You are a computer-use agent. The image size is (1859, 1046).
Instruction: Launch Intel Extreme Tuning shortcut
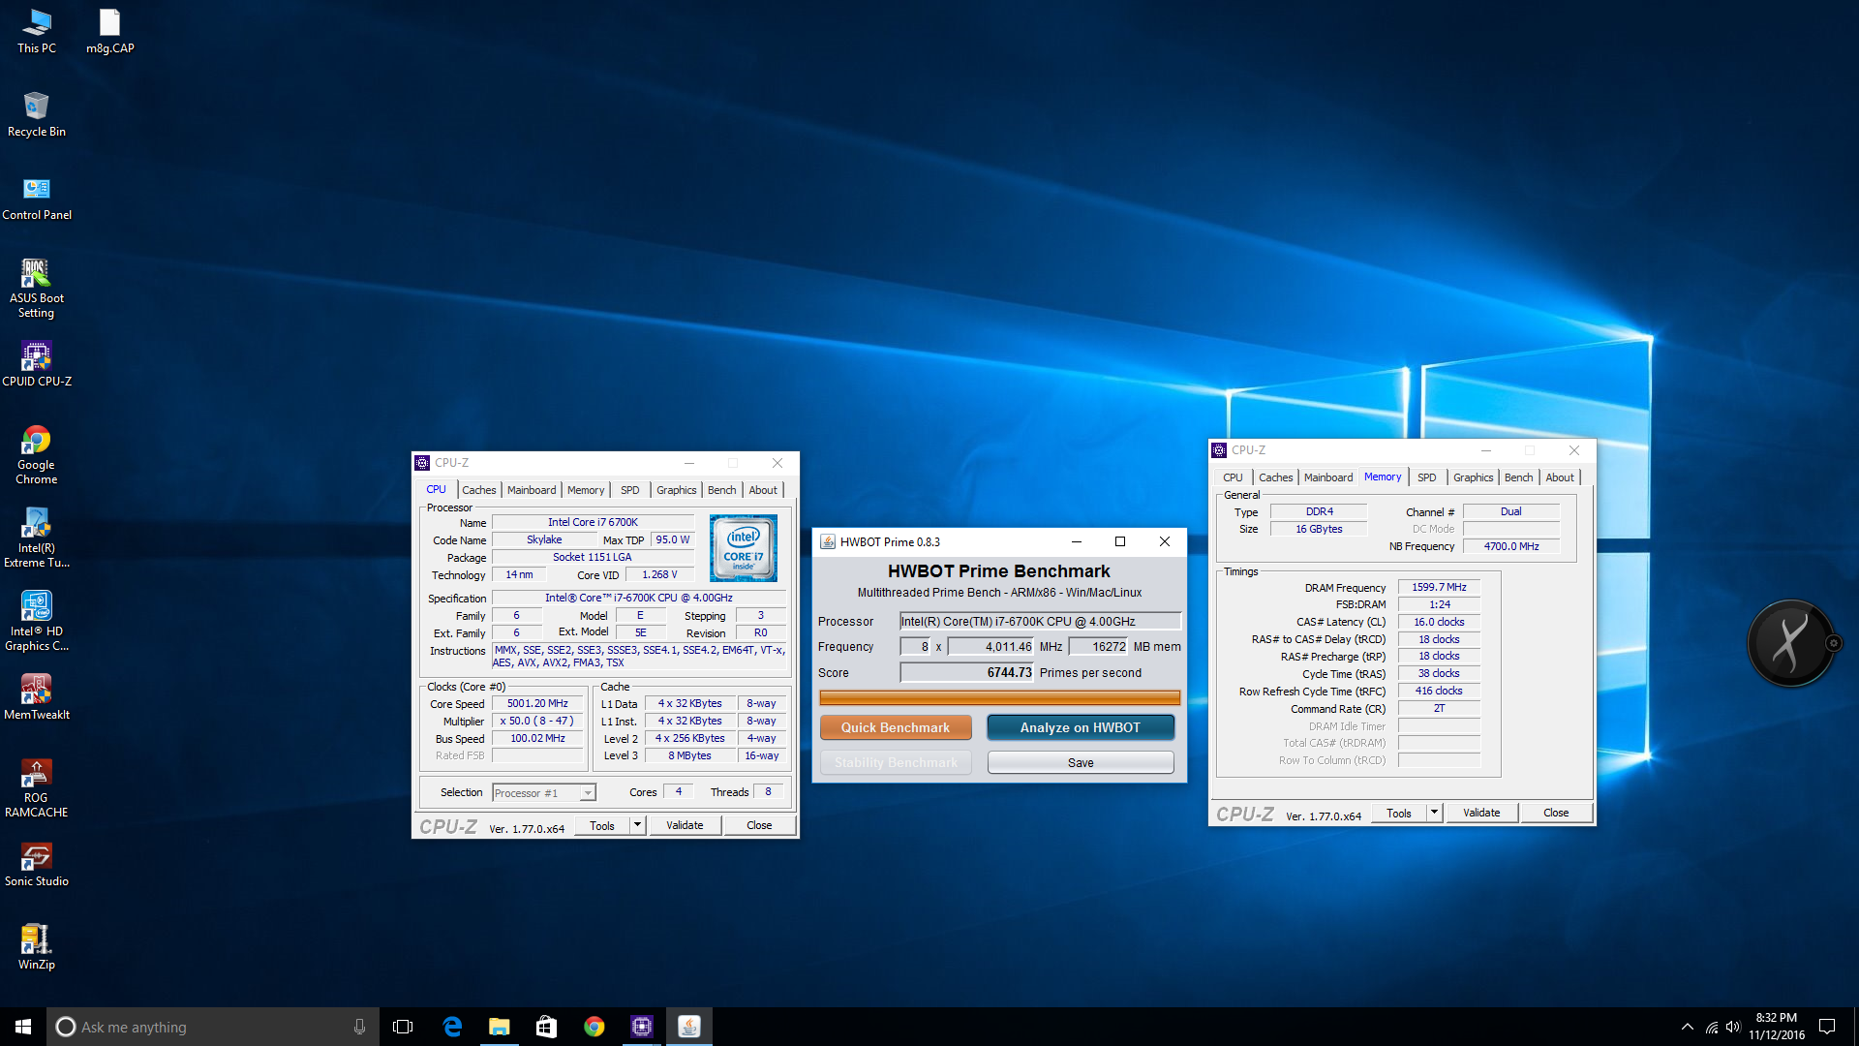[x=37, y=538]
